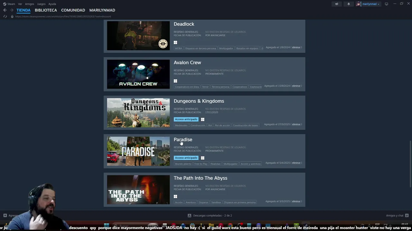The height and width of the screenshot is (231, 412).
Task: Select the Free to Play tag
Action: point(201,164)
